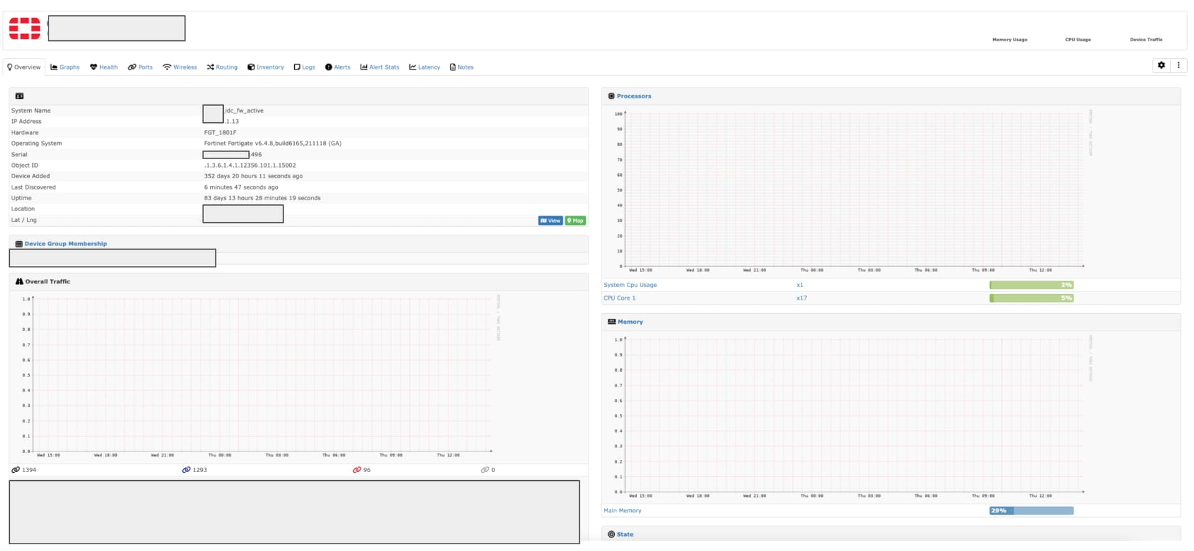Viewport: 1194px width, 551px height.
Task: Open the Main Memory link
Action: [x=622, y=511]
